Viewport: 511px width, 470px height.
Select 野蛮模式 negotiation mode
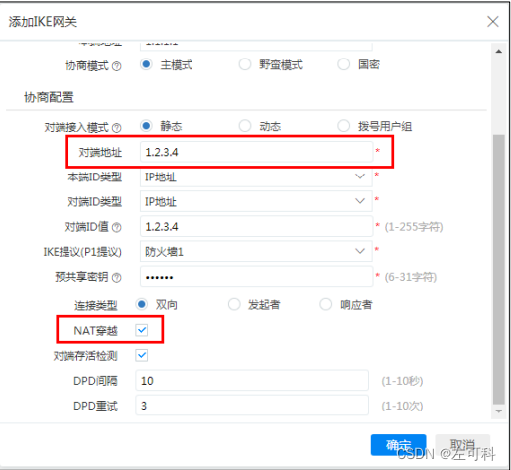[245, 64]
